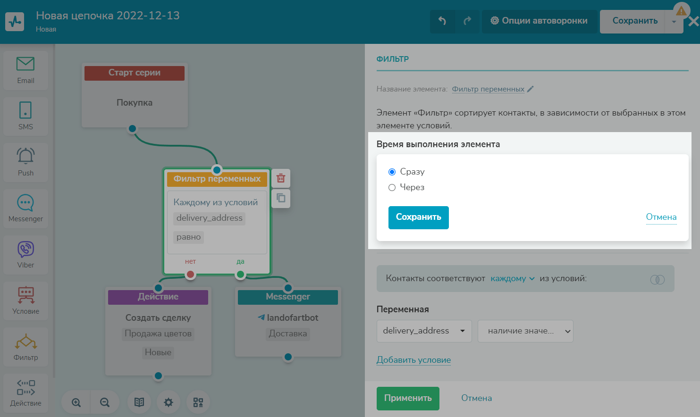Image resolution: width=700 pixels, height=417 pixels.
Task: Click the app logo pulse icon
Action: [15, 22]
